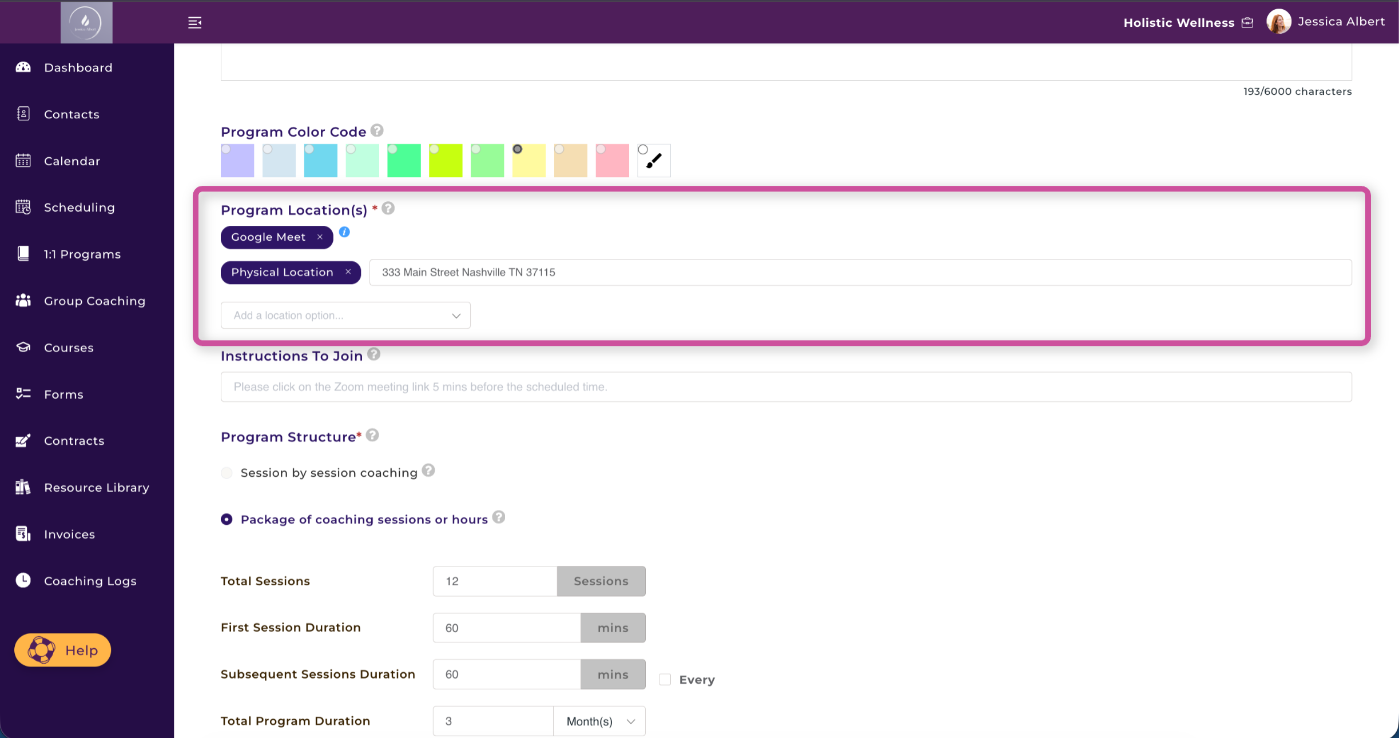Remove the Google Meet location tag

click(320, 237)
